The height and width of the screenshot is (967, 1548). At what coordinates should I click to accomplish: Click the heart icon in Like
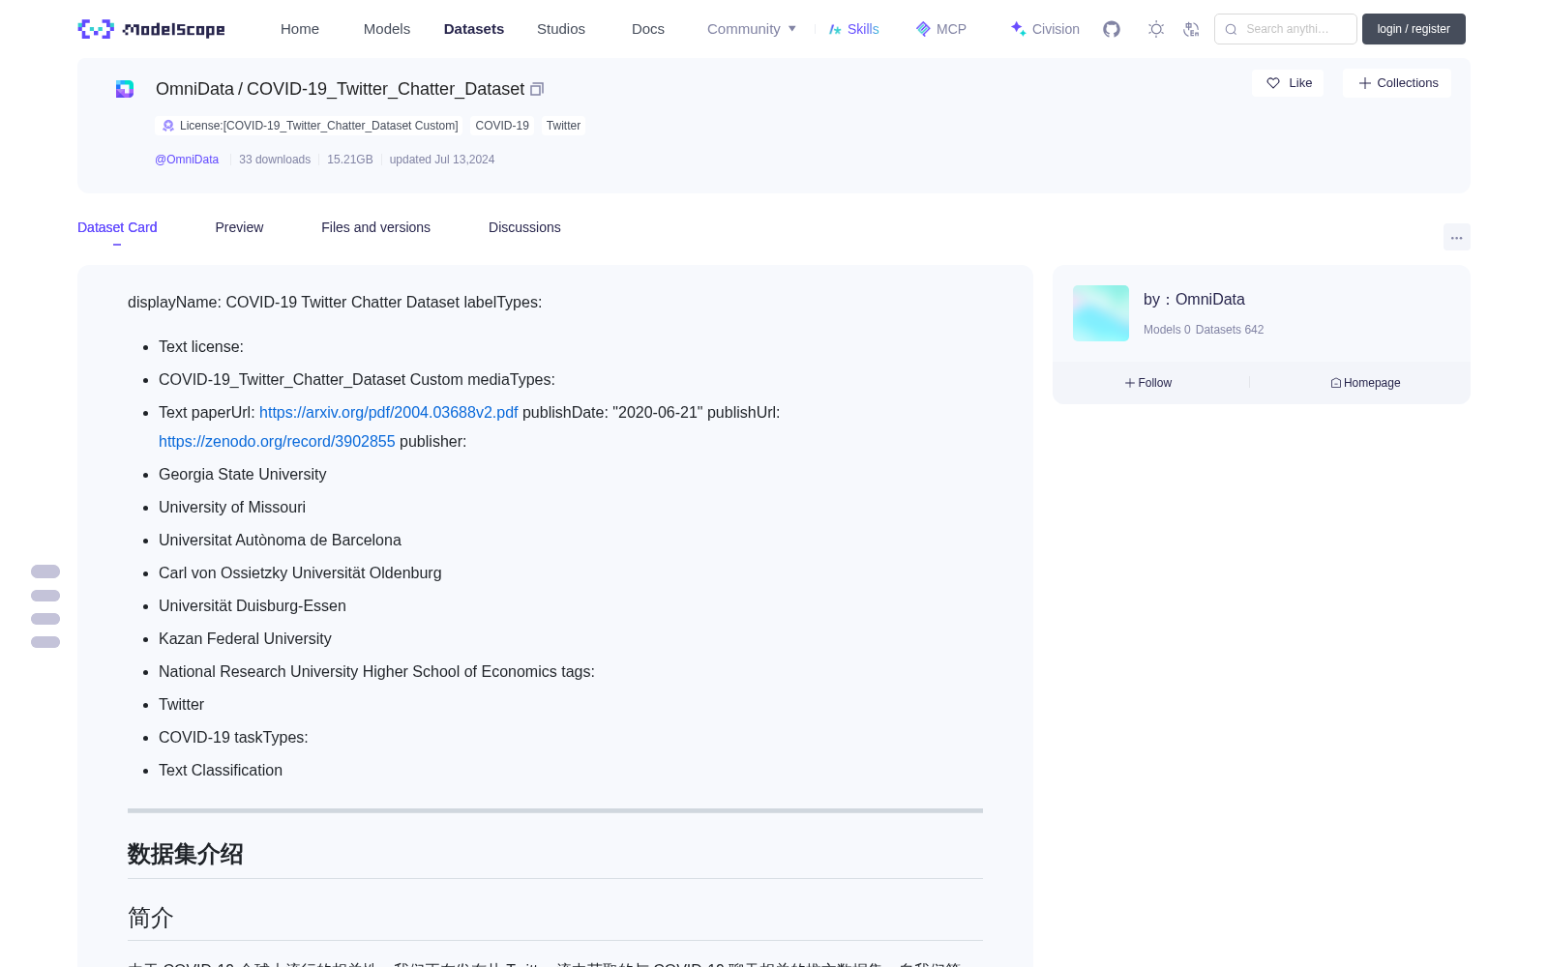pyautogui.click(x=1273, y=83)
